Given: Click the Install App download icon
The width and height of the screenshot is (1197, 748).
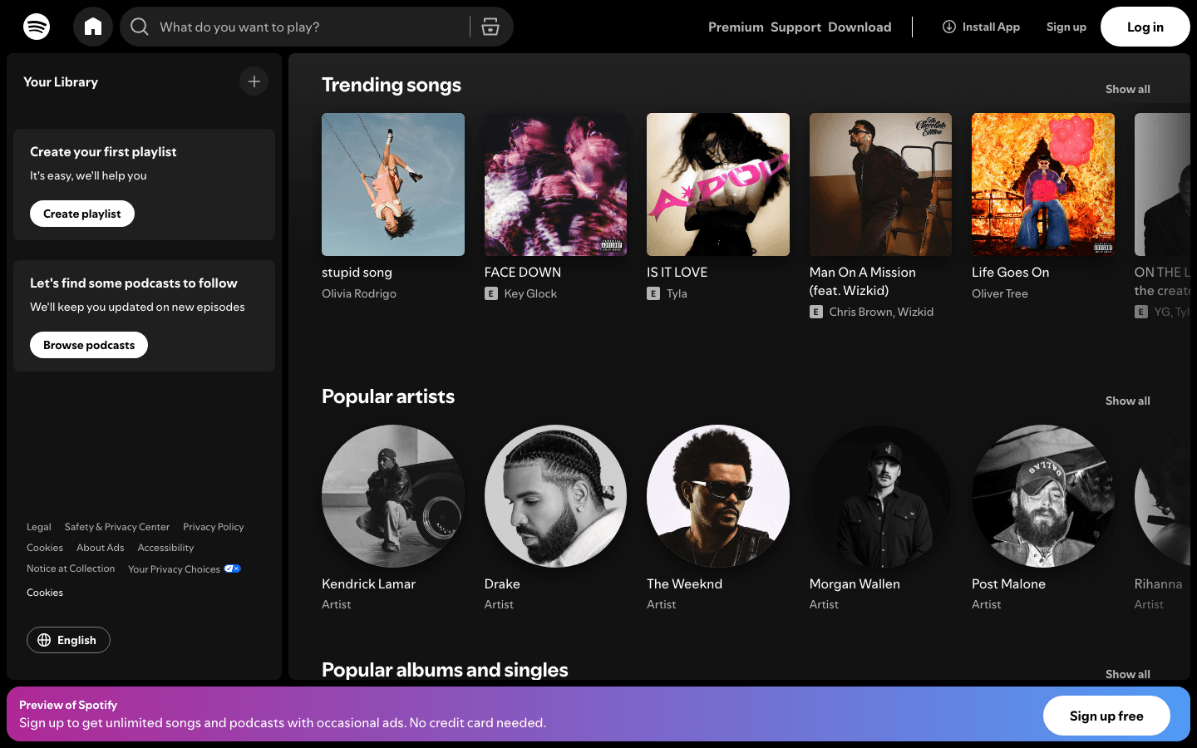Looking at the screenshot, I should click(948, 27).
